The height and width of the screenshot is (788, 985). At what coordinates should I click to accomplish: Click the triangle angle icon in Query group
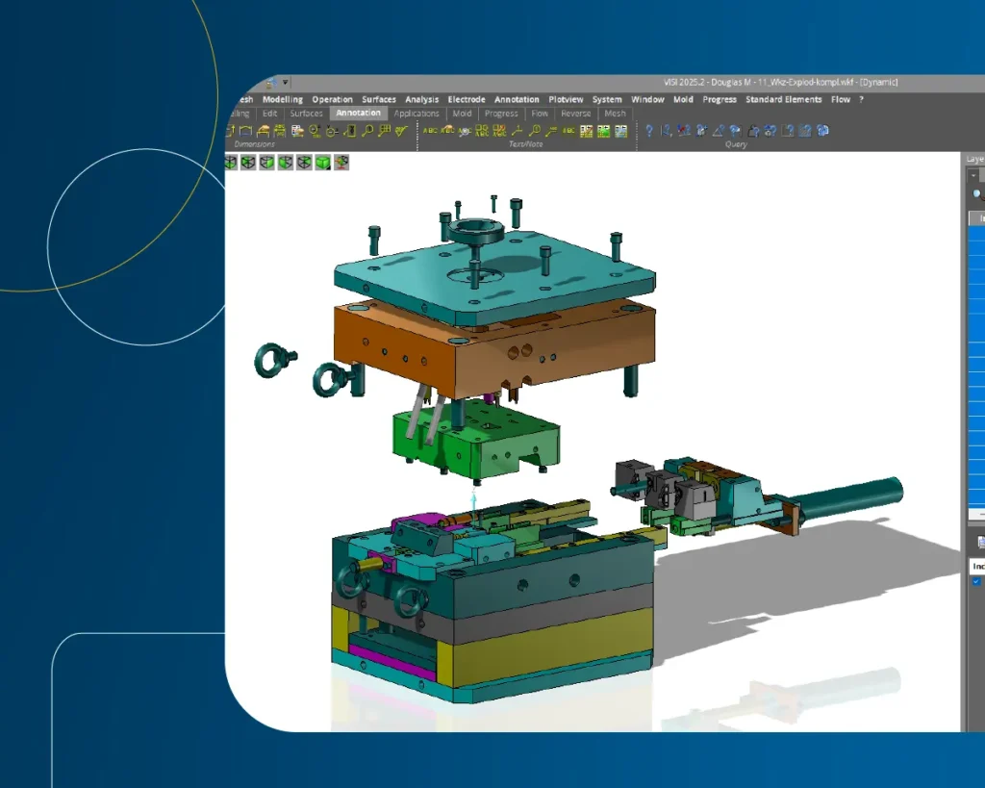(x=718, y=131)
